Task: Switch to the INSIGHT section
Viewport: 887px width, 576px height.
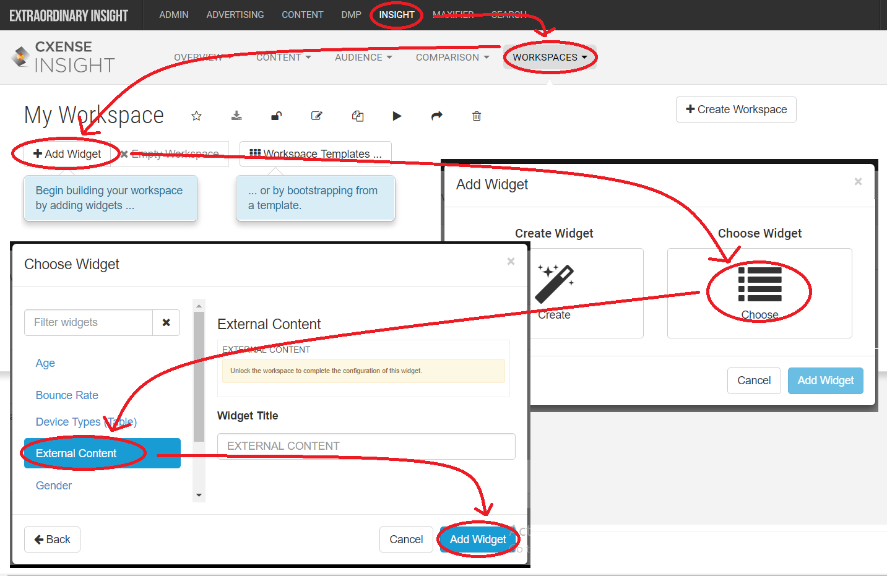Action: [397, 15]
